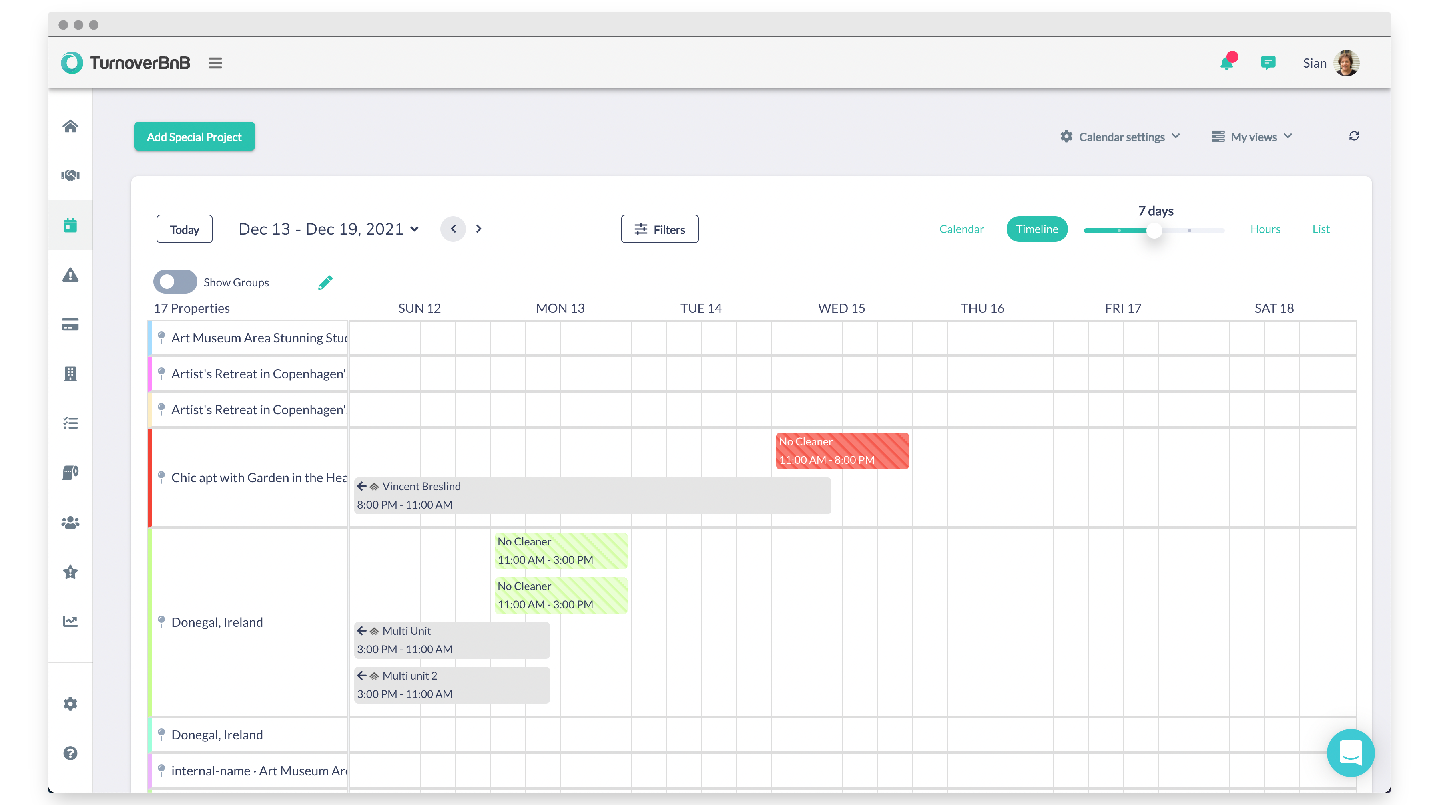Open the notifications bell
Screen dimensions: 1439x805
pos(1226,63)
